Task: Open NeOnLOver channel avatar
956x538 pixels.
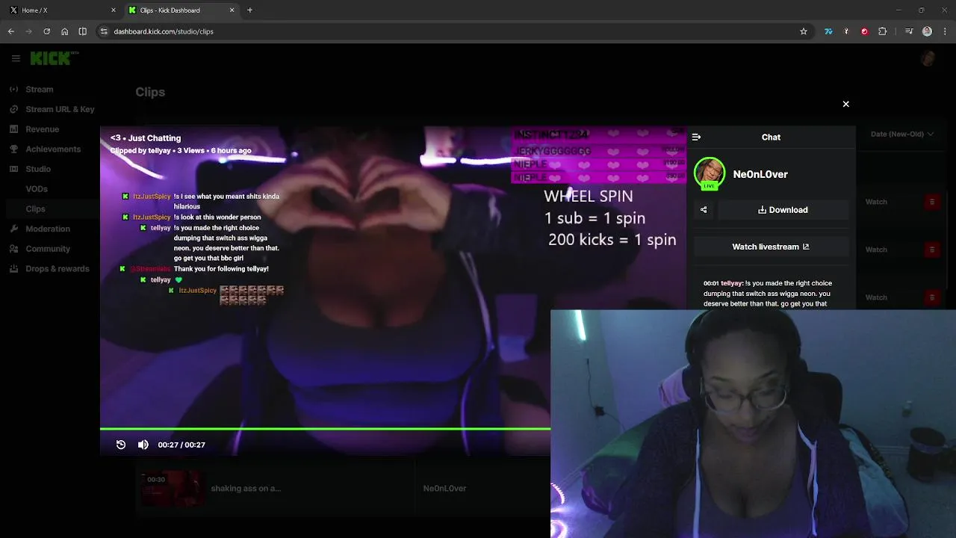Action: 710,173
